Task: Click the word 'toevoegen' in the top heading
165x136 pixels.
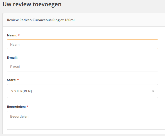Action: [47, 5]
